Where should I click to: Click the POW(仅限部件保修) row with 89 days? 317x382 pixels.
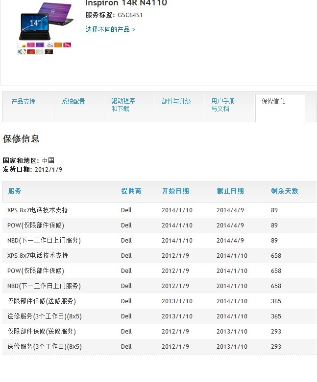pyautogui.click(x=159, y=225)
